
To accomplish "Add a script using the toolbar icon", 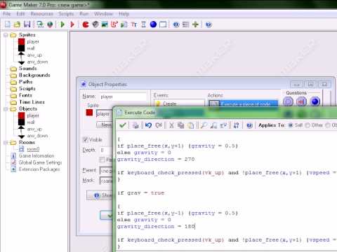I will [x=124, y=24].
